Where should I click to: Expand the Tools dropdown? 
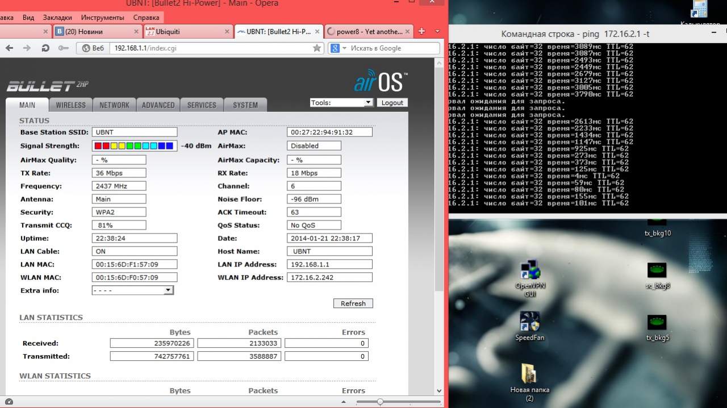point(368,103)
